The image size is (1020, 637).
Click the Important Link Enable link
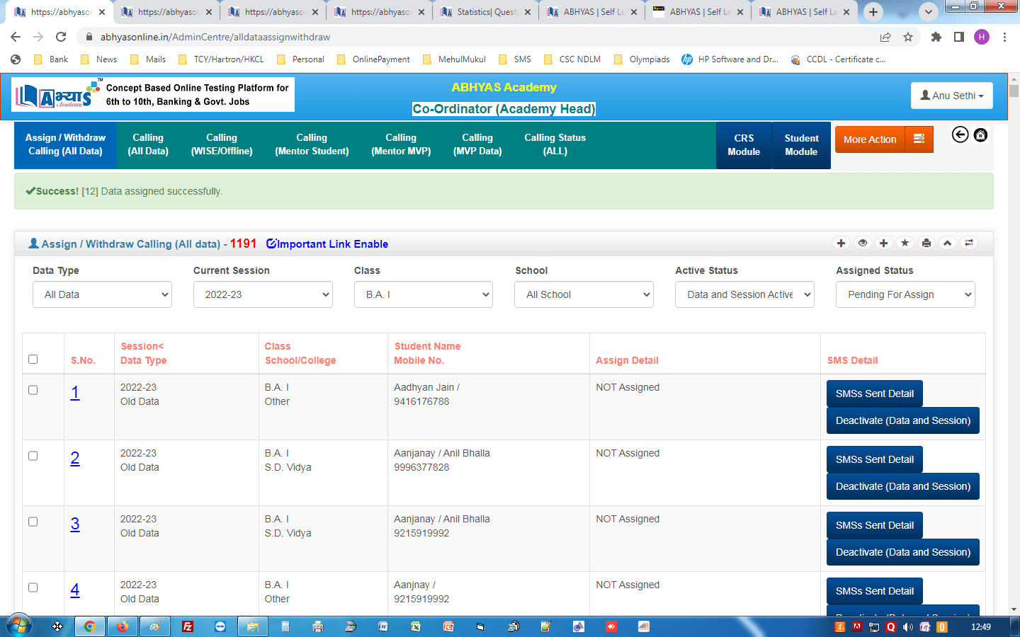click(x=327, y=244)
